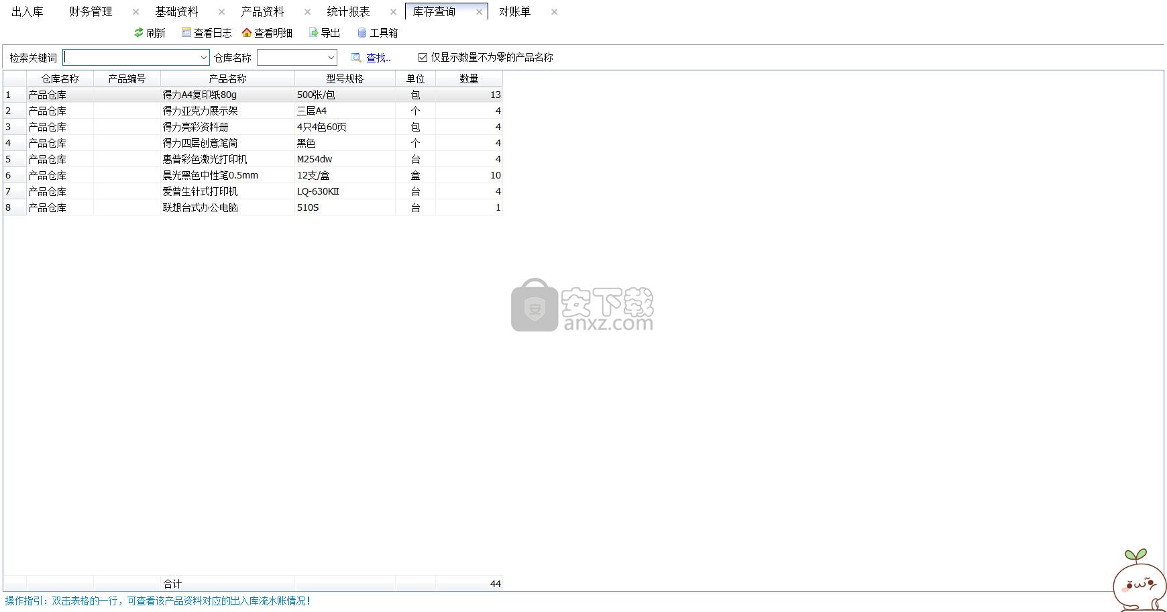Screen dimensions: 1167x612
Task: Click the 合计 total 44 cell
Action: pos(469,584)
